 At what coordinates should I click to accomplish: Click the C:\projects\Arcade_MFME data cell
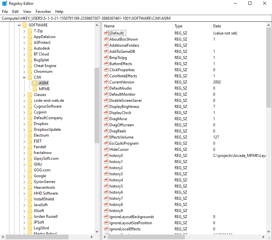point(240,156)
